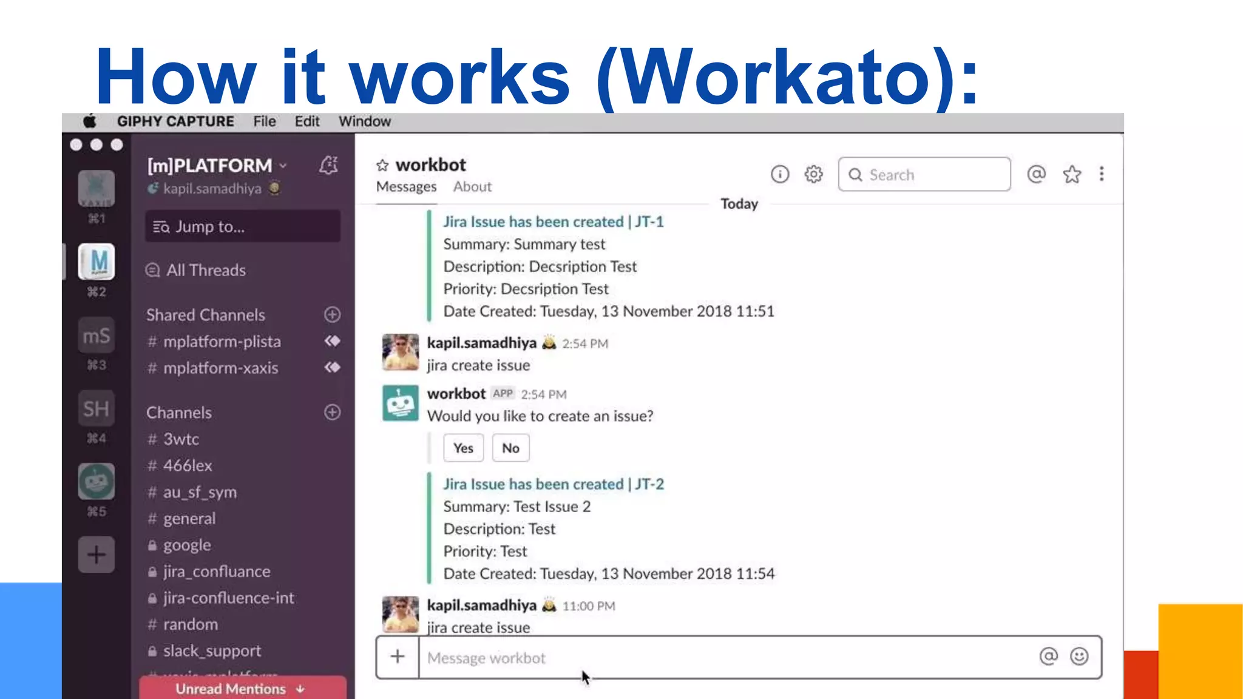Open kapil.samadhiya avatar at 2:54 PM
Image resolution: width=1243 pixels, height=699 pixels.
(401, 352)
